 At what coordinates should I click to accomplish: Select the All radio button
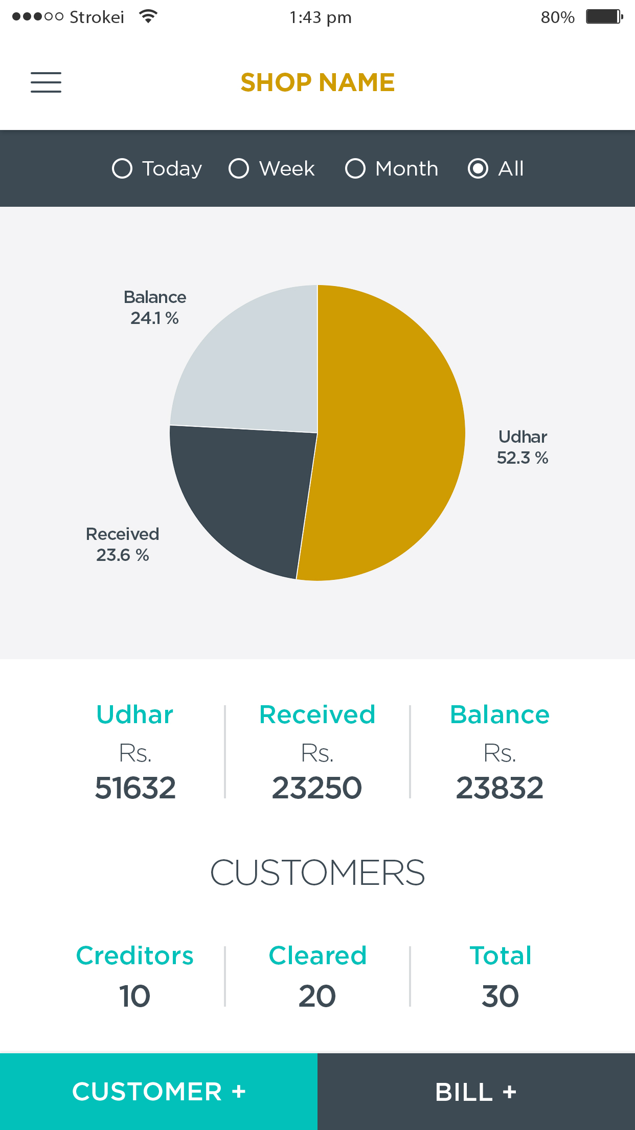click(x=478, y=168)
